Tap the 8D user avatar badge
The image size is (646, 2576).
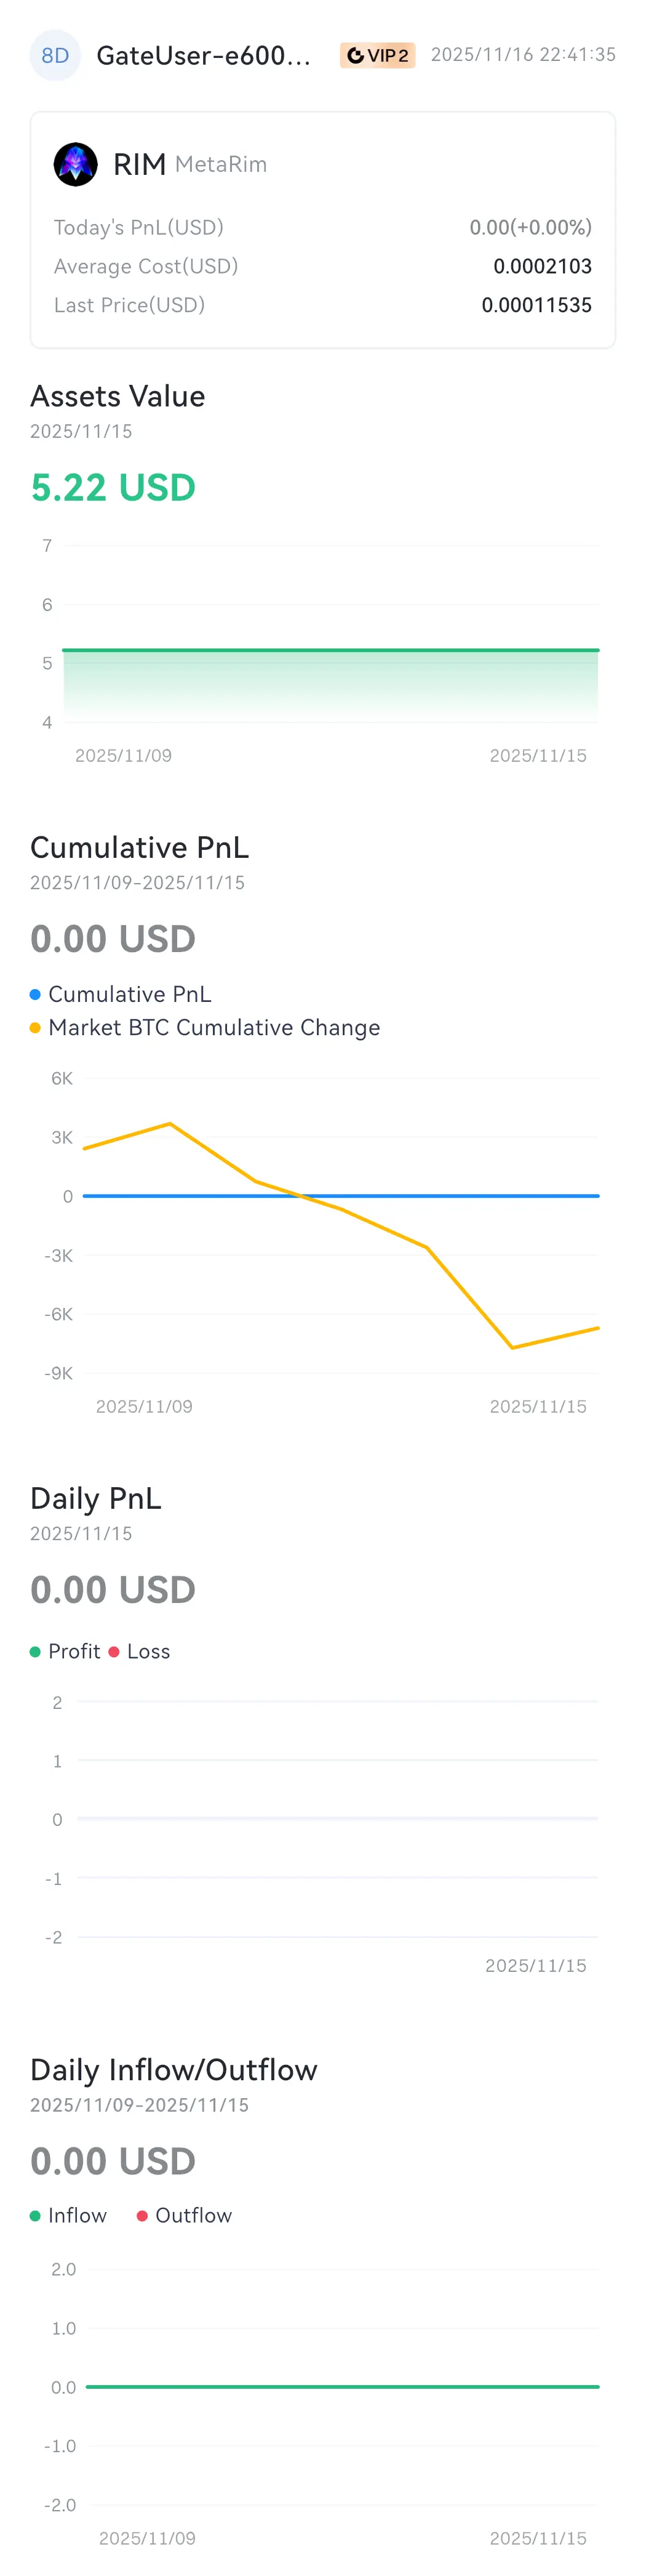click(x=55, y=55)
